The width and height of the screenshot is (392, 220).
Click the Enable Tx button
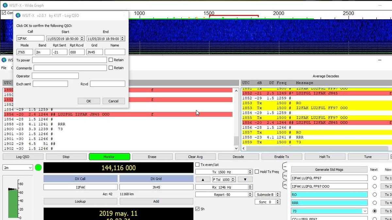[x=282, y=157]
